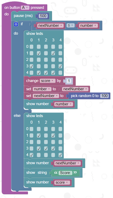The width and height of the screenshot is (113, 198).
Task: Open the nextNumber variable dropdown in the if condition
Action: 51,25
